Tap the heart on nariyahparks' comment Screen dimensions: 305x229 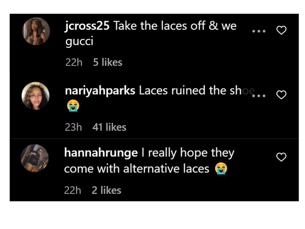(281, 95)
